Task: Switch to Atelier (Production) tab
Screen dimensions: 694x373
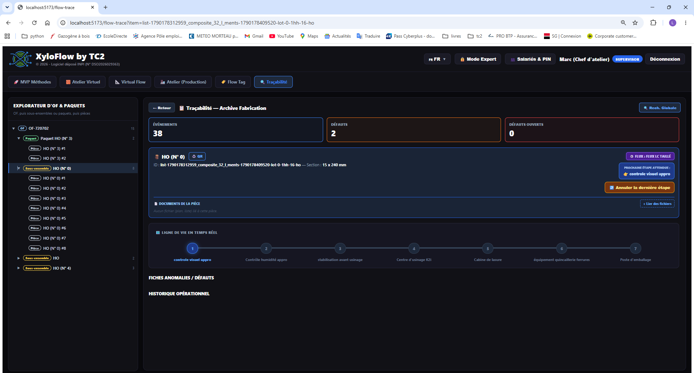Action: tap(183, 82)
